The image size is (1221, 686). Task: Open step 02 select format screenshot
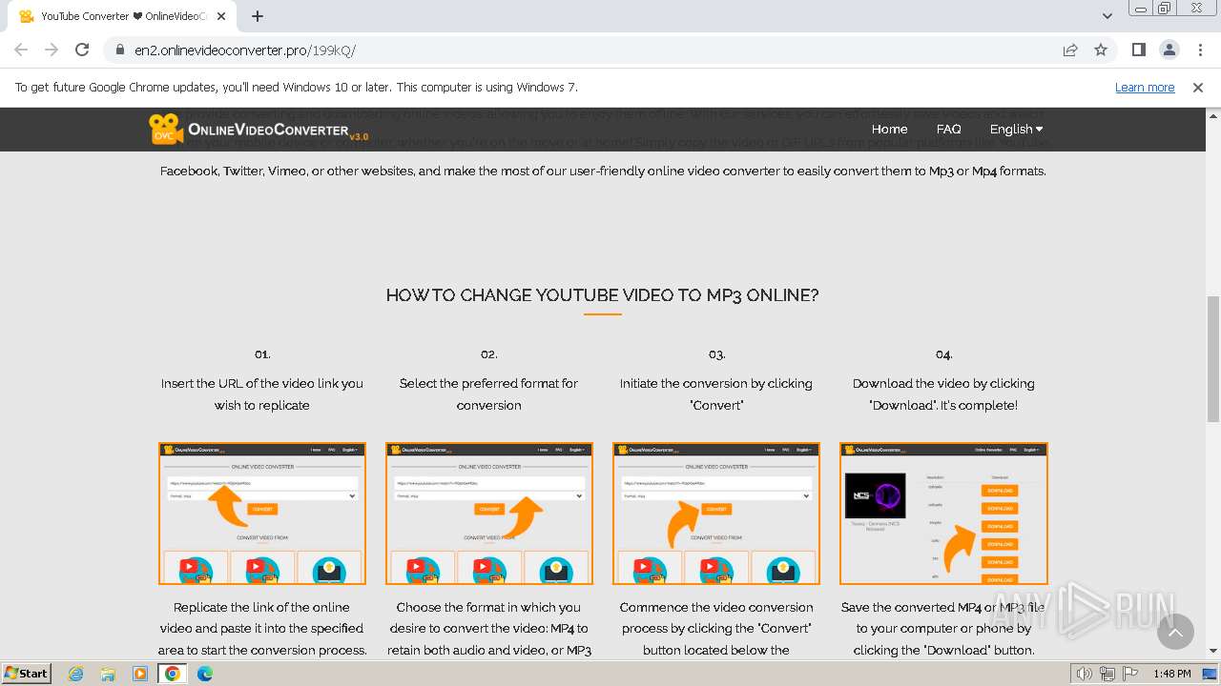tap(489, 514)
